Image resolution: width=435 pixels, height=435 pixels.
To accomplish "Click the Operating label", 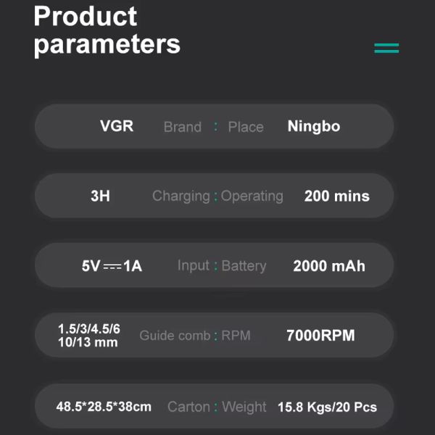I will [252, 196].
